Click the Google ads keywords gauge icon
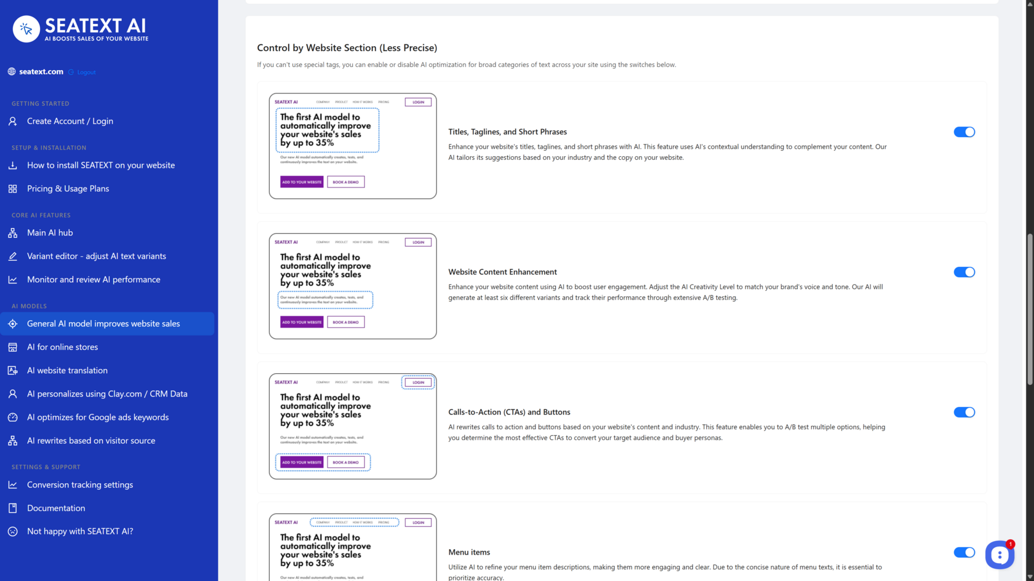The height and width of the screenshot is (581, 1034). coord(13,417)
